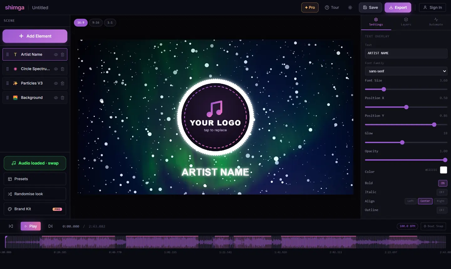
Task: Hide the Circle Spectrum layer
Action: [x=56, y=69]
